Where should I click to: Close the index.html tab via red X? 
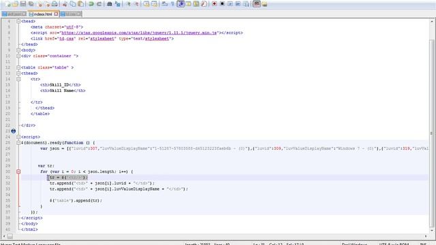[56, 14]
